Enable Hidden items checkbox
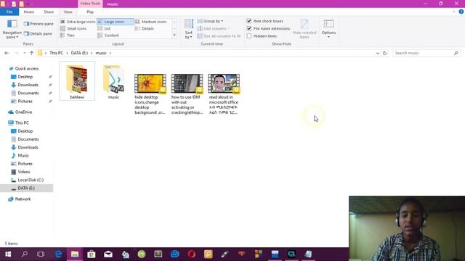This screenshot has width=465, height=261. tap(249, 36)
